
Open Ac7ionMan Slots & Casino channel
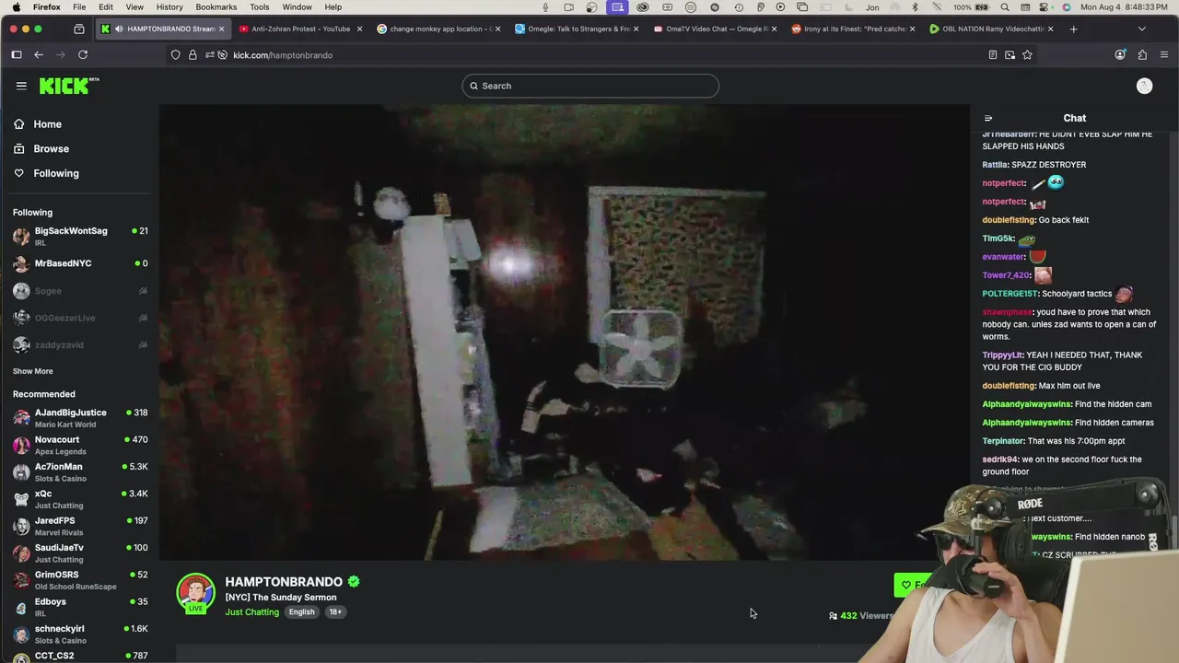[x=80, y=471]
